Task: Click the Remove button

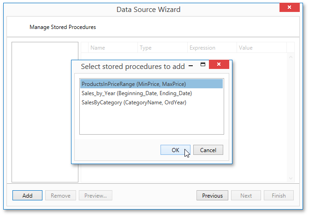Action: 60,196
